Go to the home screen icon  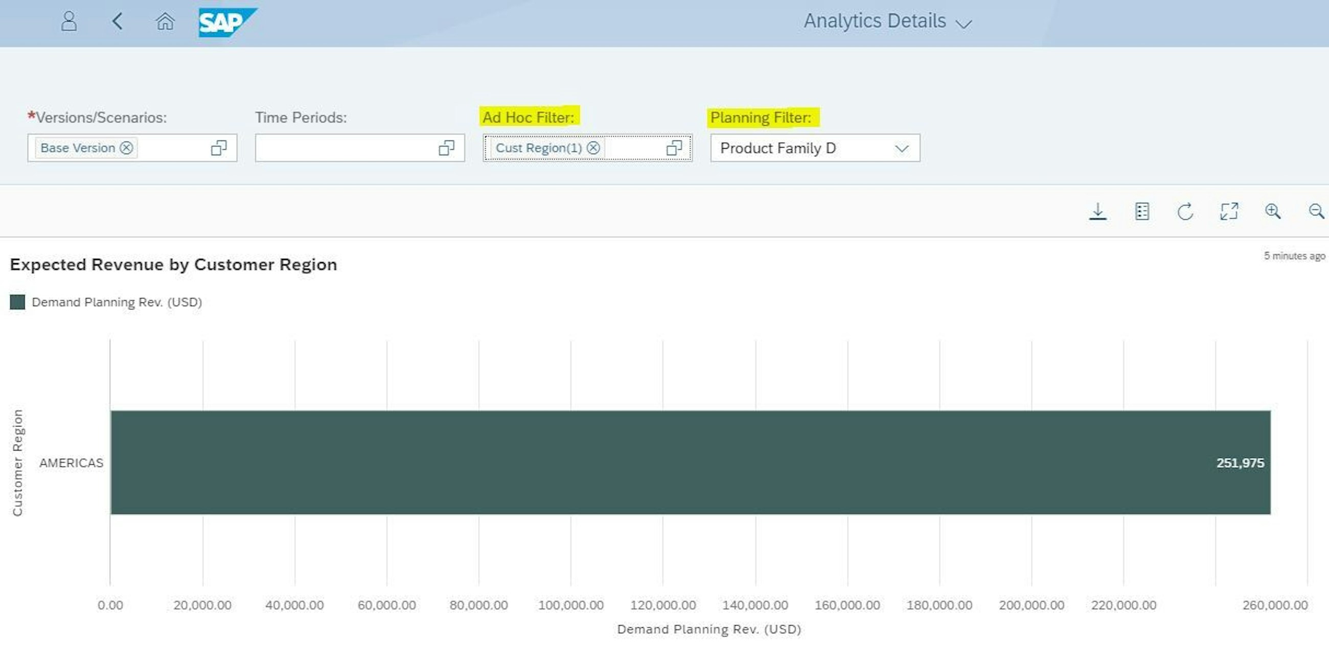pyautogui.click(x=165, y=21)
